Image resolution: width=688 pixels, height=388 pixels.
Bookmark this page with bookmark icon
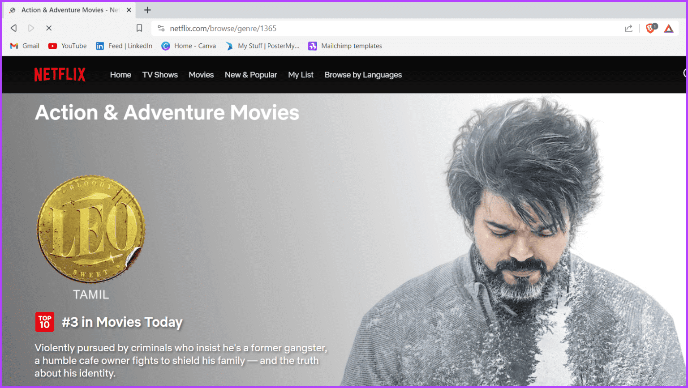pos(139,28)
